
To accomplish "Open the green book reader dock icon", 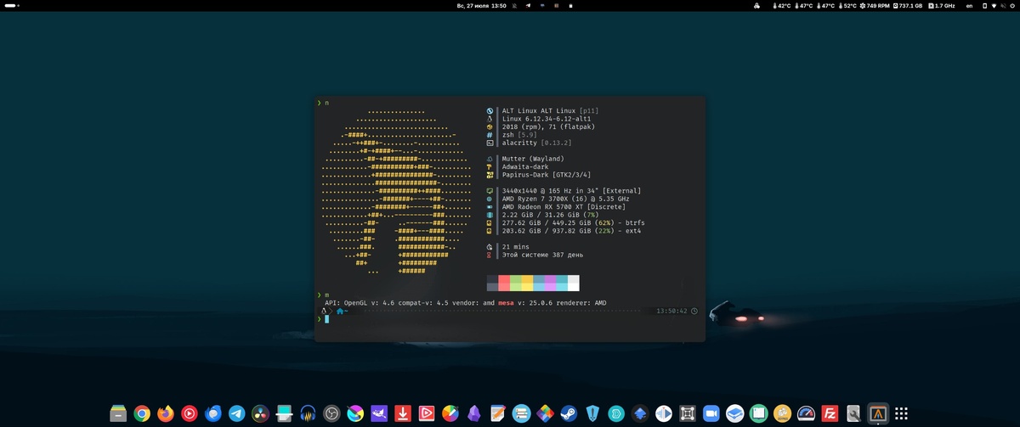I will (x=757, y=413).
